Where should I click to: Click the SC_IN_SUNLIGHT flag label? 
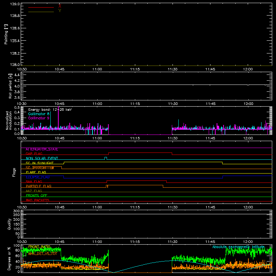coord(40,163)
